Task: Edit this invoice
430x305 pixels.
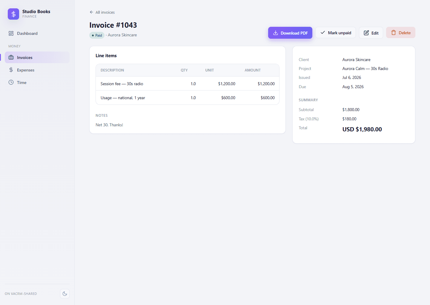Action: point(371,33)
